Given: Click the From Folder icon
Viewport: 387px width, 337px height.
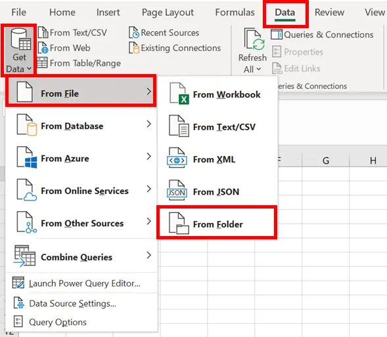Looking at the screenshot, I should pyautogui.click(x=179, y=223).
